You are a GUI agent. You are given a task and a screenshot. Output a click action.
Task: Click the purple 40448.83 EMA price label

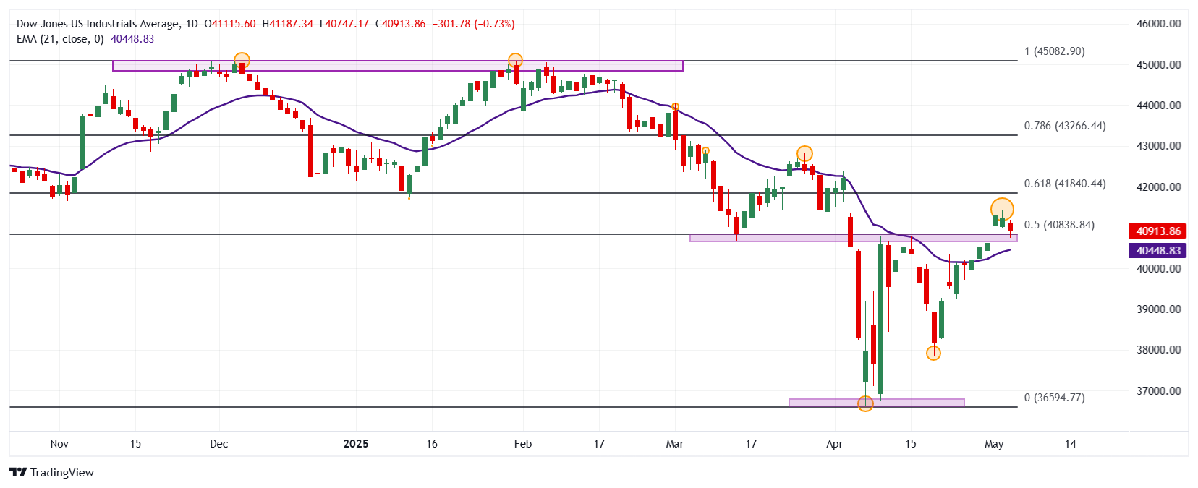click(x=1158, y=251)
